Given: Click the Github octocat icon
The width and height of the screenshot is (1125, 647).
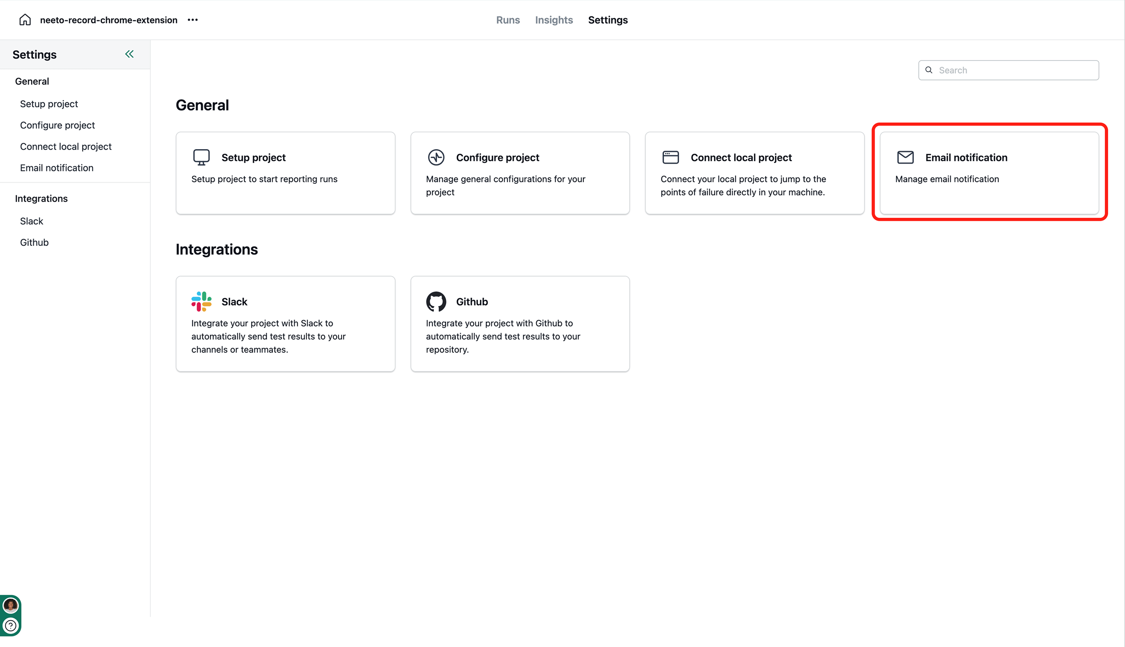Looking at the screenshot, I should pos(436,301).
